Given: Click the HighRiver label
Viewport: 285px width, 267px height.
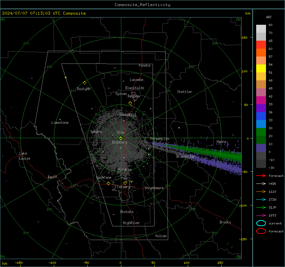Looking at the screenshot, I should (x=131, y=223).
